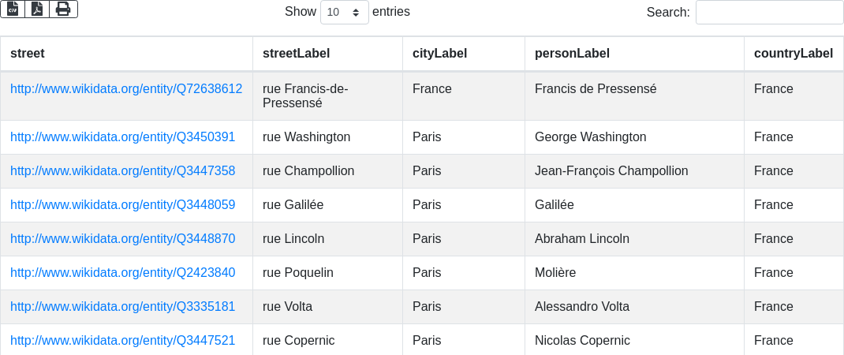Open the Q3335181 entity link
The image size is (844, 355).
tap(122, 307)
